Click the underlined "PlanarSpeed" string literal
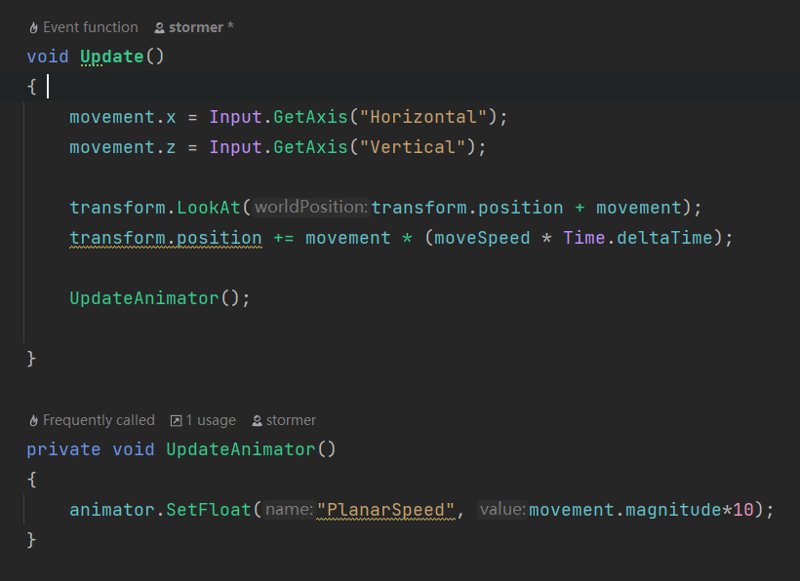 [387, 510]
